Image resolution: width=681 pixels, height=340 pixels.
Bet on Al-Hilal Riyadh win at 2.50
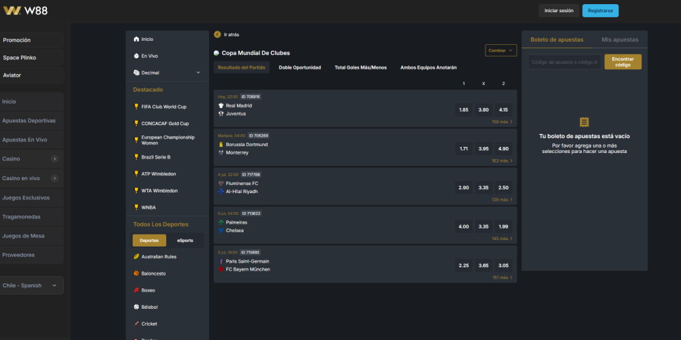pyautogui.click(x=503, y=188)
